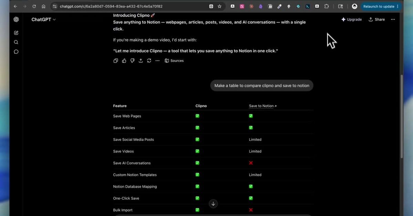Image resolution: width=413 pixels, height=216 pixels.
Task: View site information icon in address bar
Action: (x=55, y=6)
